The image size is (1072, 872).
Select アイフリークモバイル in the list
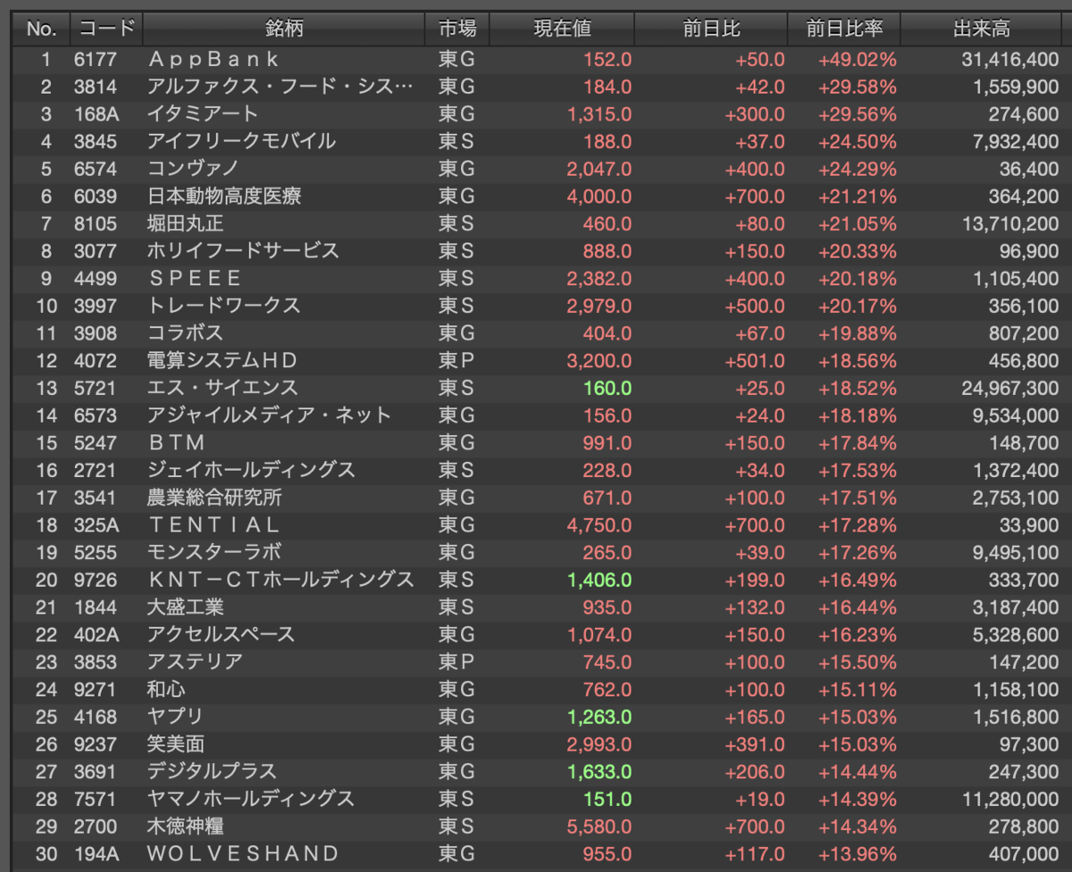click(242, 141)
